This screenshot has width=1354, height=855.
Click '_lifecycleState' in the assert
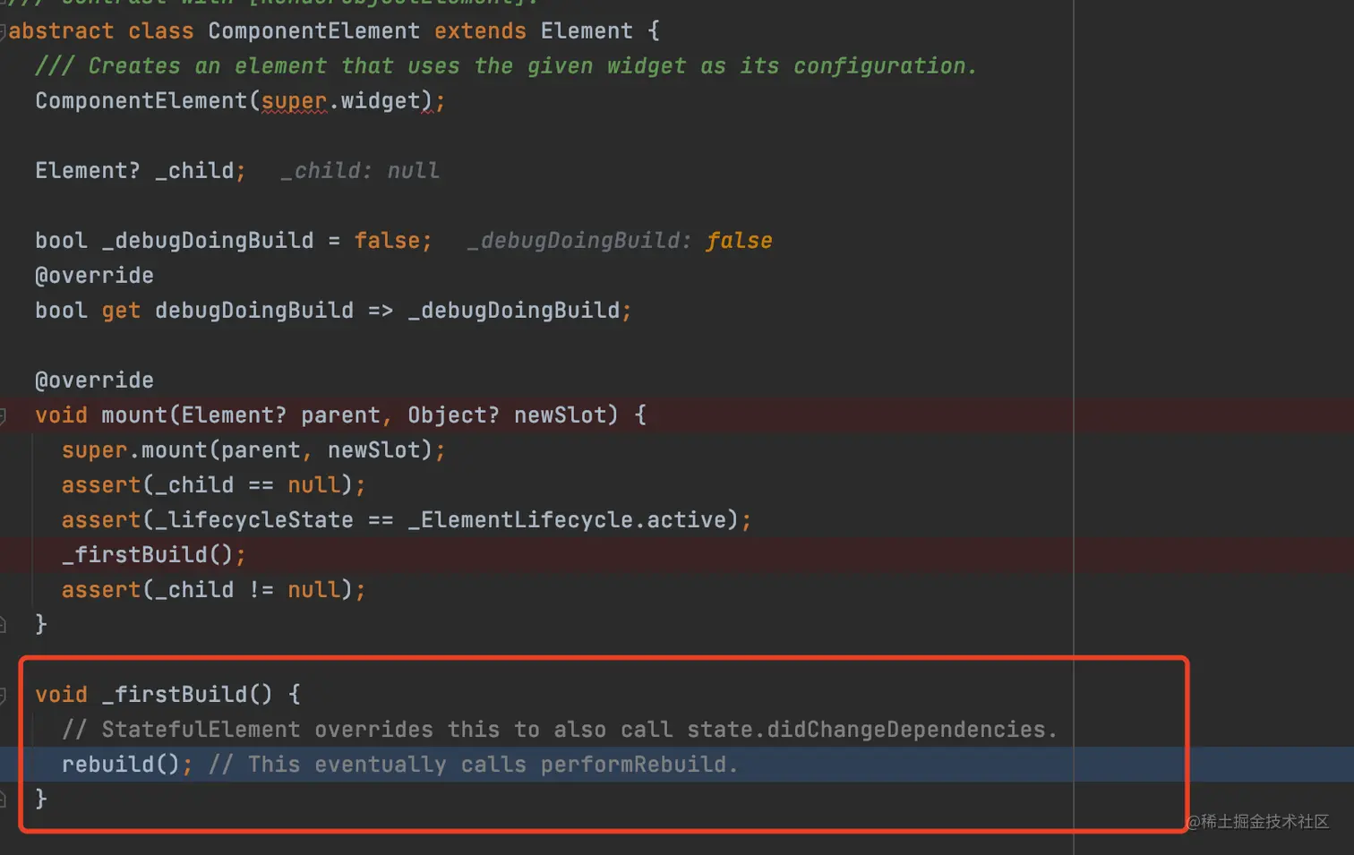coord(254,520)
